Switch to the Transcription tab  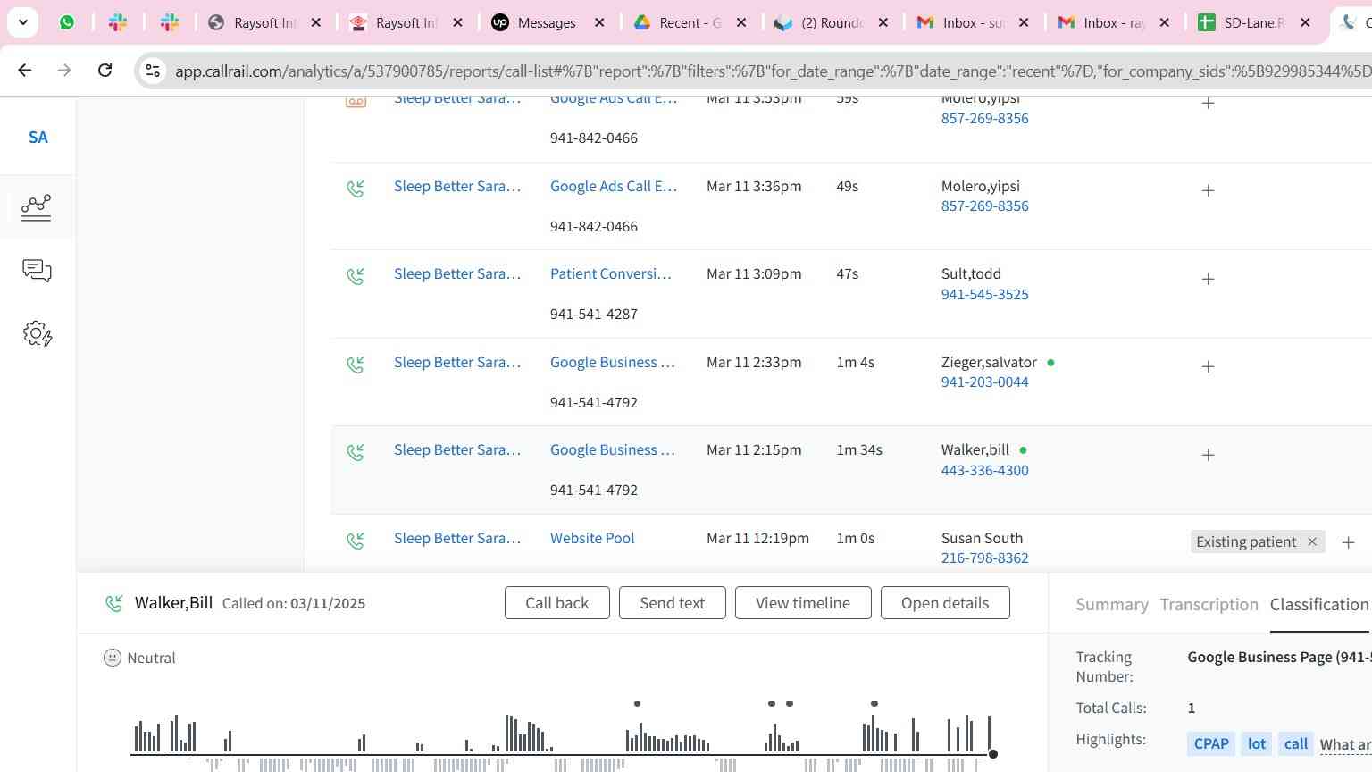tap(1209, 605)
